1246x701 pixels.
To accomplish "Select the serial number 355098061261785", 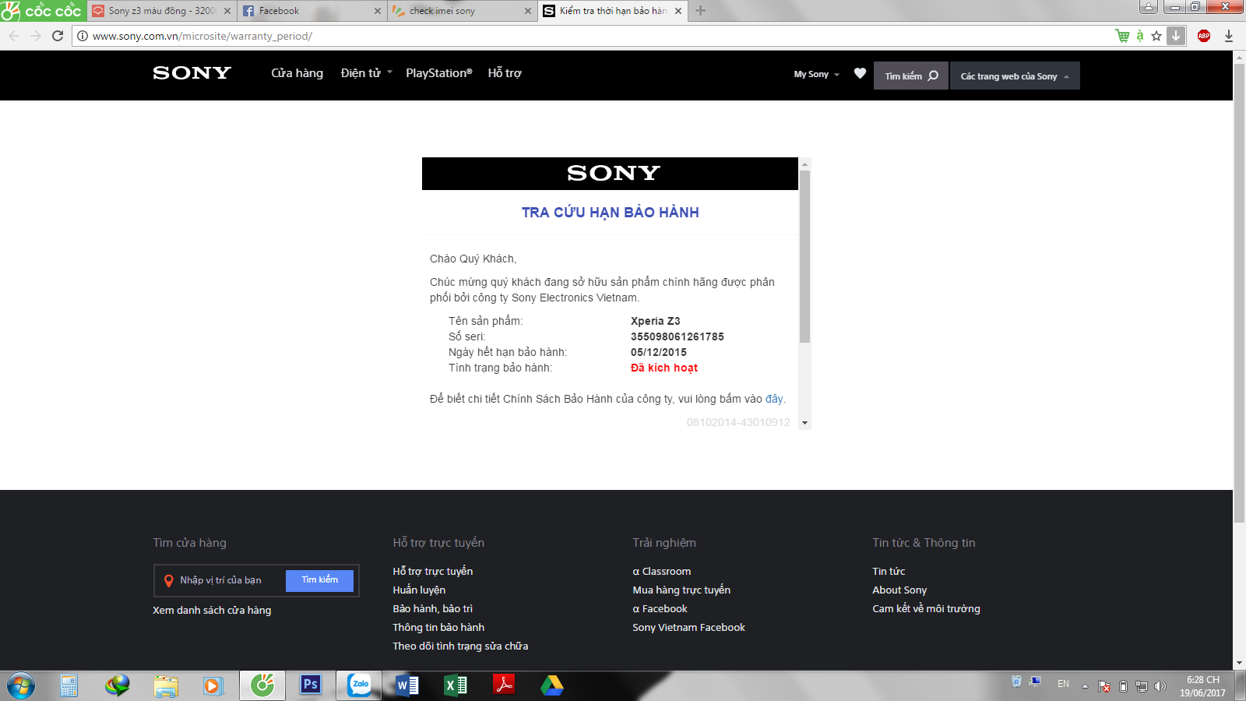I will 678,336.
